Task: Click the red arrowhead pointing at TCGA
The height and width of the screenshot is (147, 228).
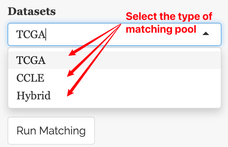Action: coord(71,53)
